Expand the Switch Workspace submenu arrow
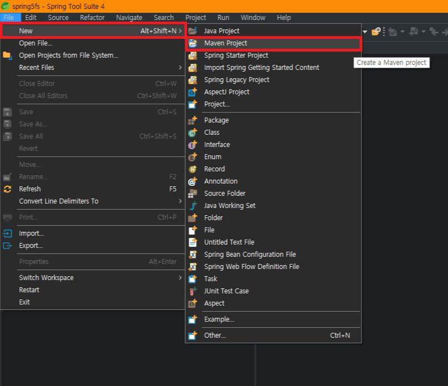448x386 pixels. click(x=180, y=278)
